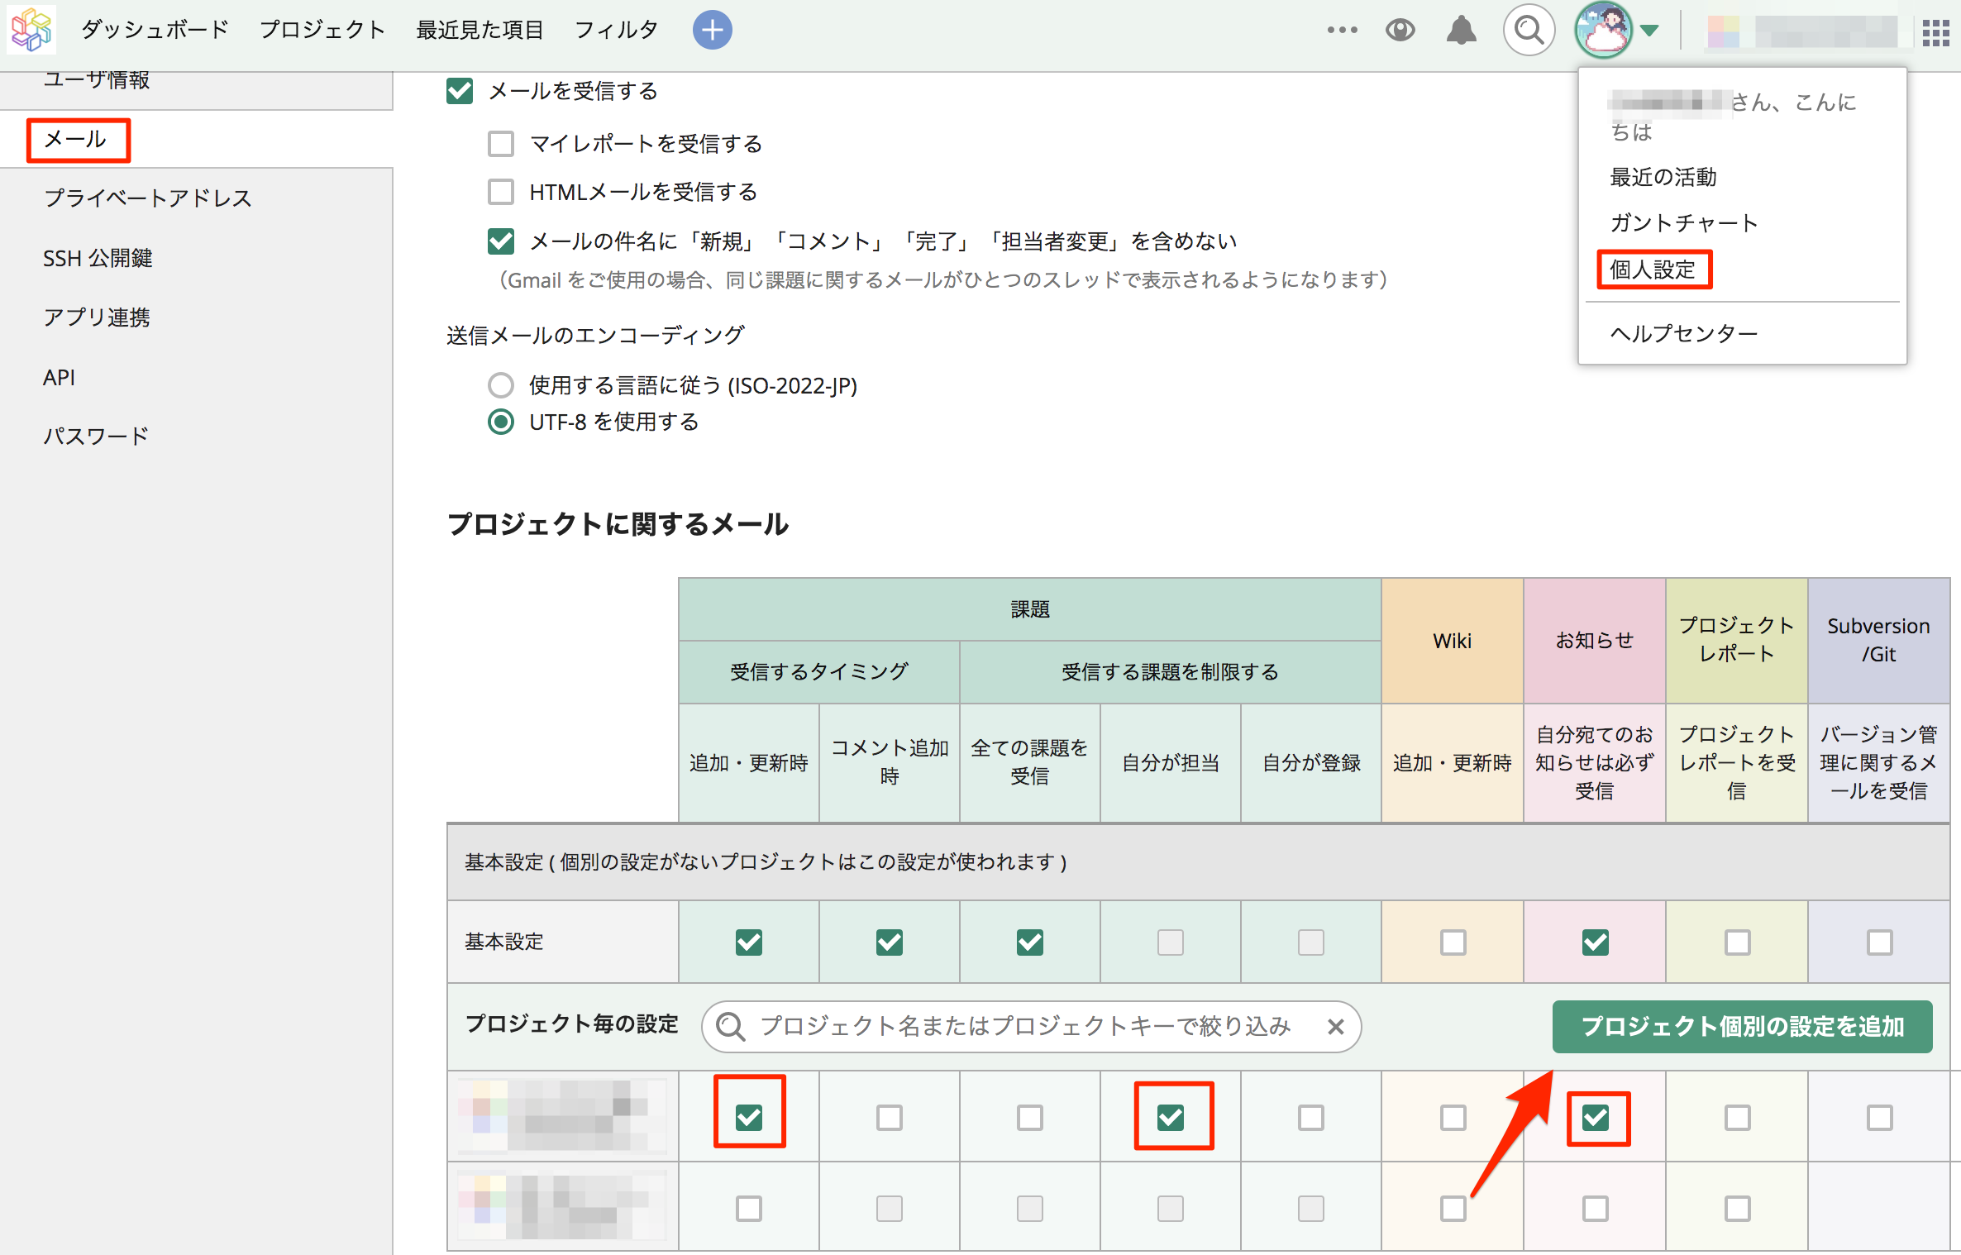Toggle first project Subversion/Git checkbox

click(1880, 1118)
